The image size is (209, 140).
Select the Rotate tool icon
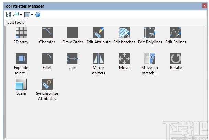(176, 59)
